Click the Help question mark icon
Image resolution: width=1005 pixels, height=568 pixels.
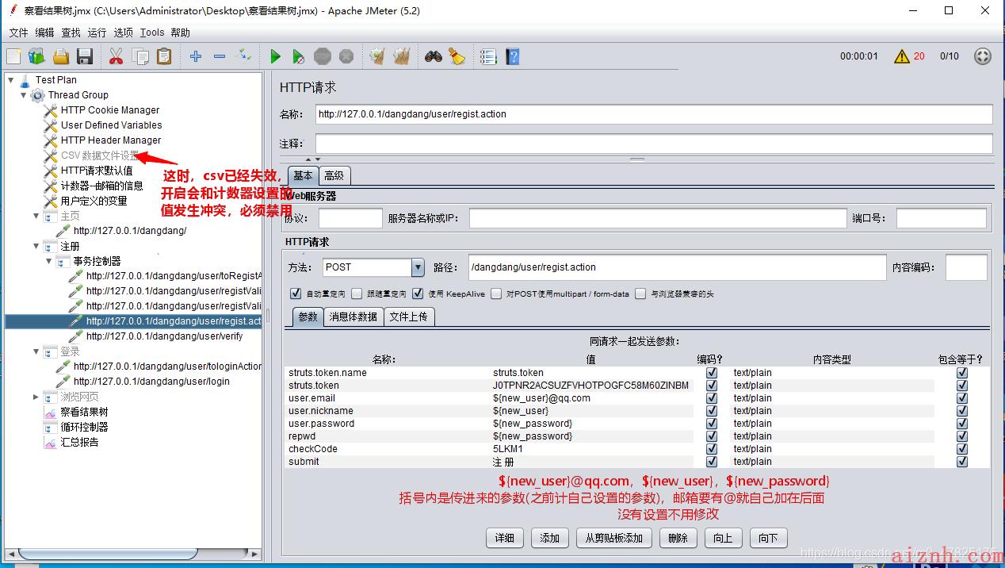512,56
